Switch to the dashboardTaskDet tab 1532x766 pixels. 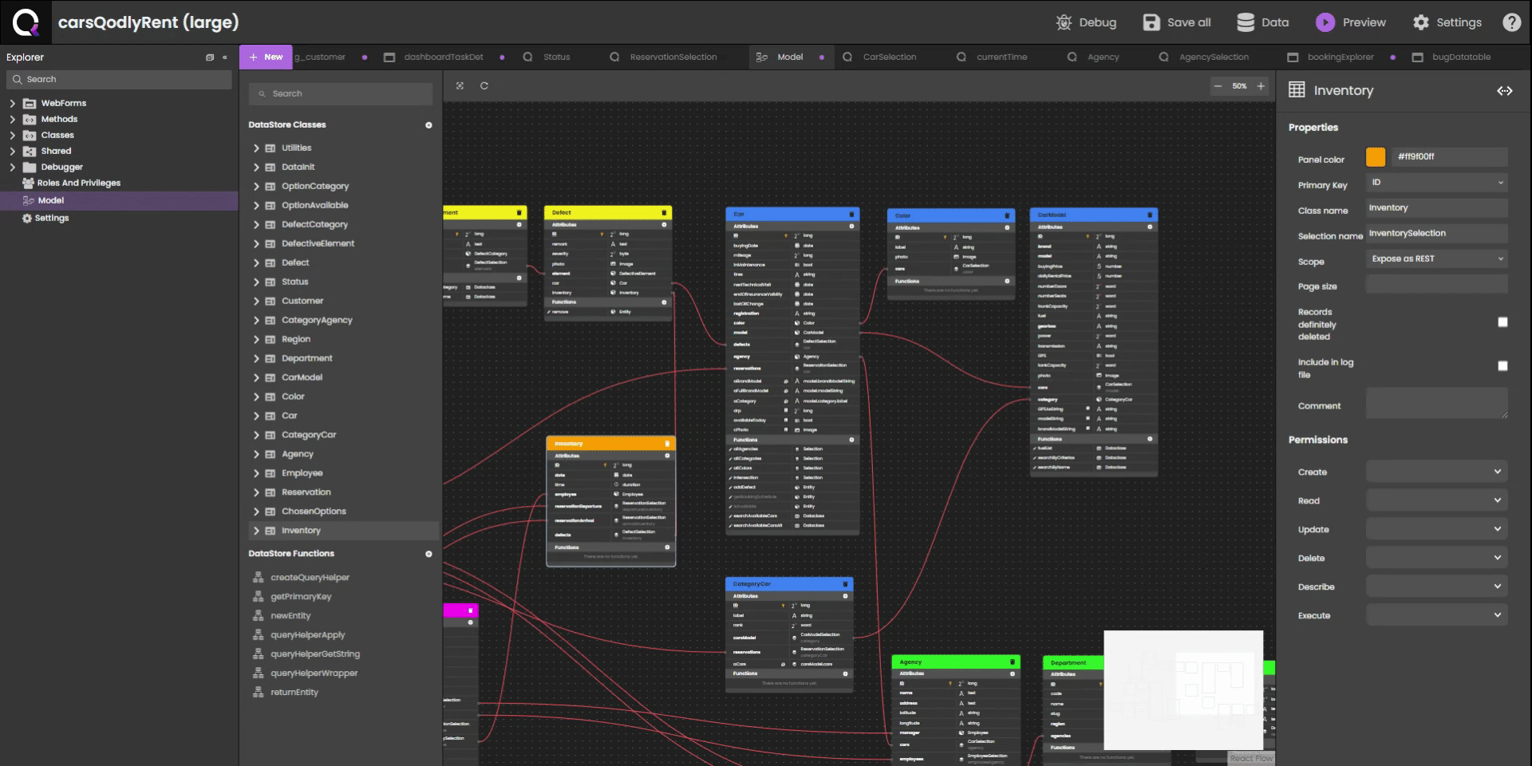pyautogui.click(x=444, y=57)
